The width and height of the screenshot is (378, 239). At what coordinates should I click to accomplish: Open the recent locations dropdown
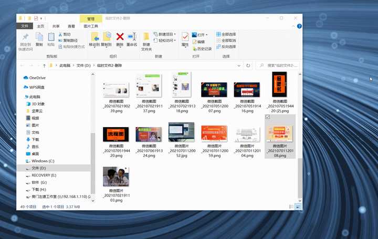[x=38, y=66]
